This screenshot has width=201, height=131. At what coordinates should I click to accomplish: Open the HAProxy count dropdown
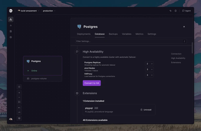pos(149,75)
